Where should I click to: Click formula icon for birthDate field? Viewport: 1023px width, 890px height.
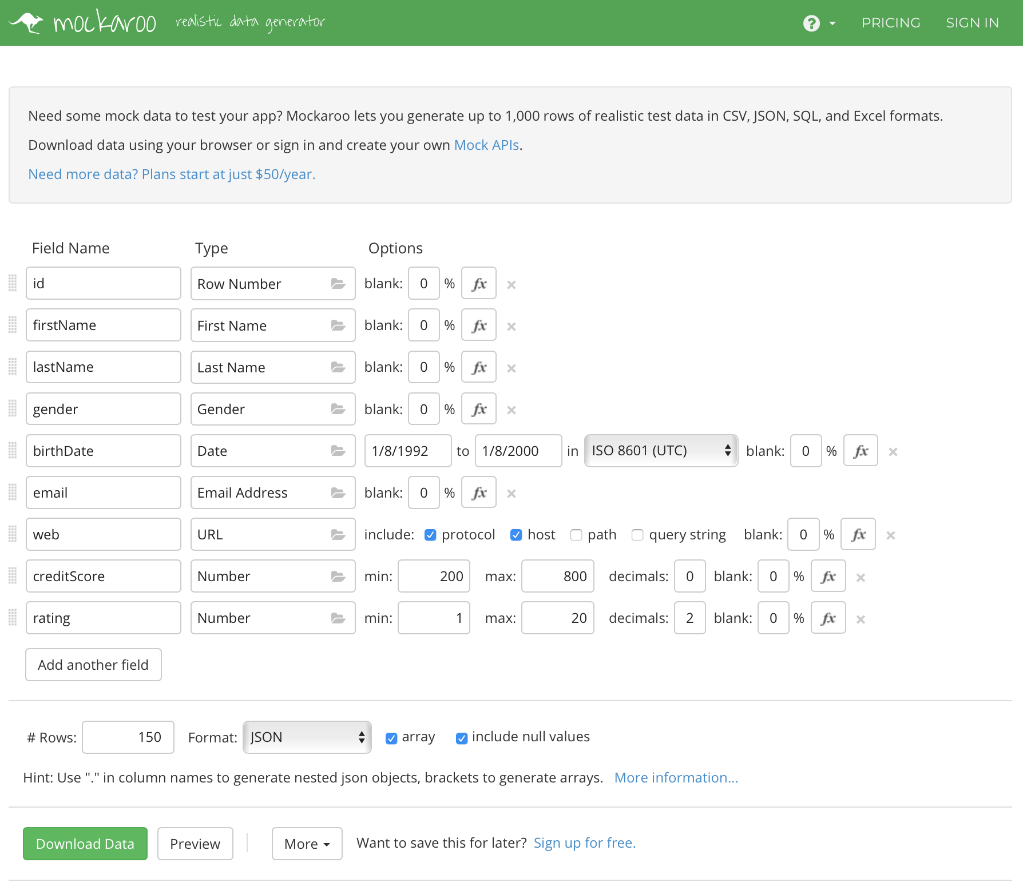click(x=861, y=451)
